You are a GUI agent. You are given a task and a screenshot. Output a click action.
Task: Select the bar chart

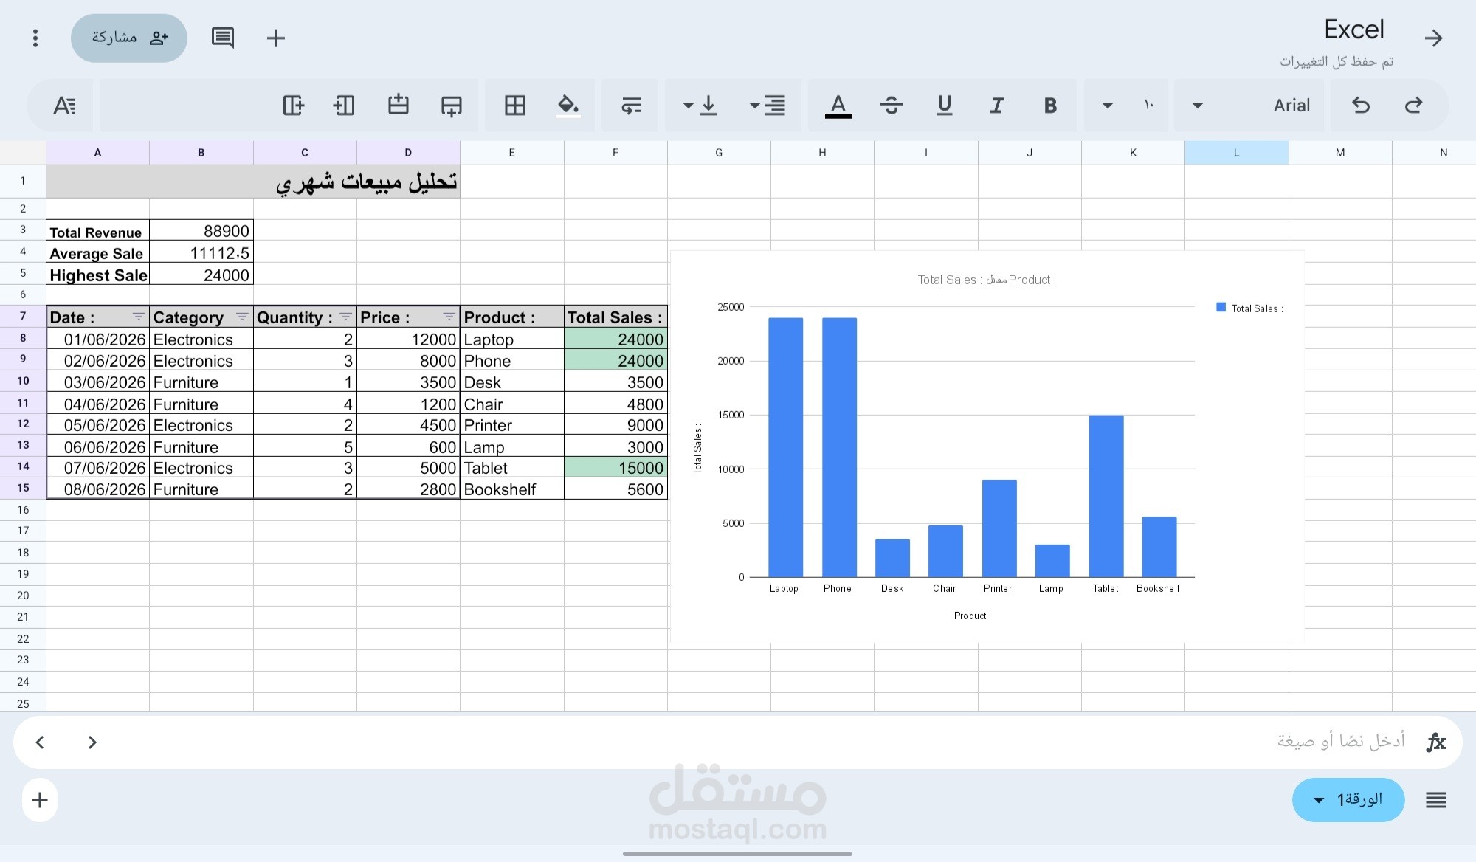coord(987,446)
